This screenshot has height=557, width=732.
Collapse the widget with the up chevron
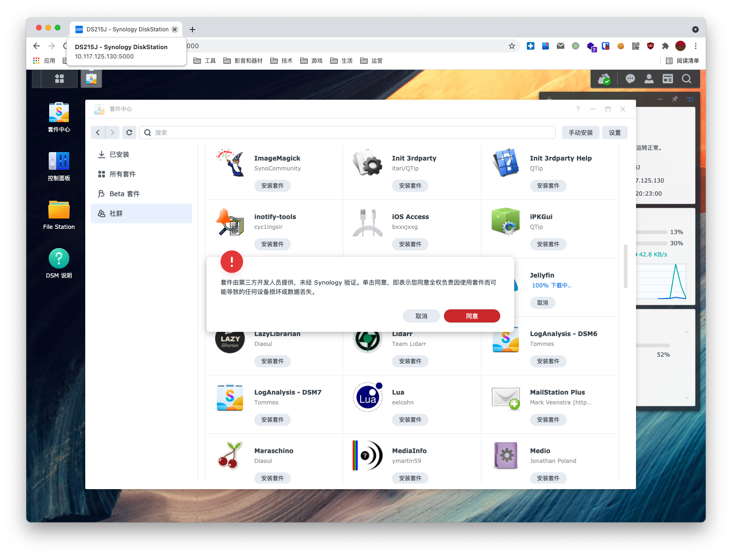pos(687,332)
